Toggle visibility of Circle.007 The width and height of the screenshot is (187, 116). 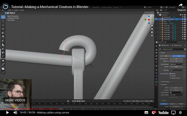(183, 39)
